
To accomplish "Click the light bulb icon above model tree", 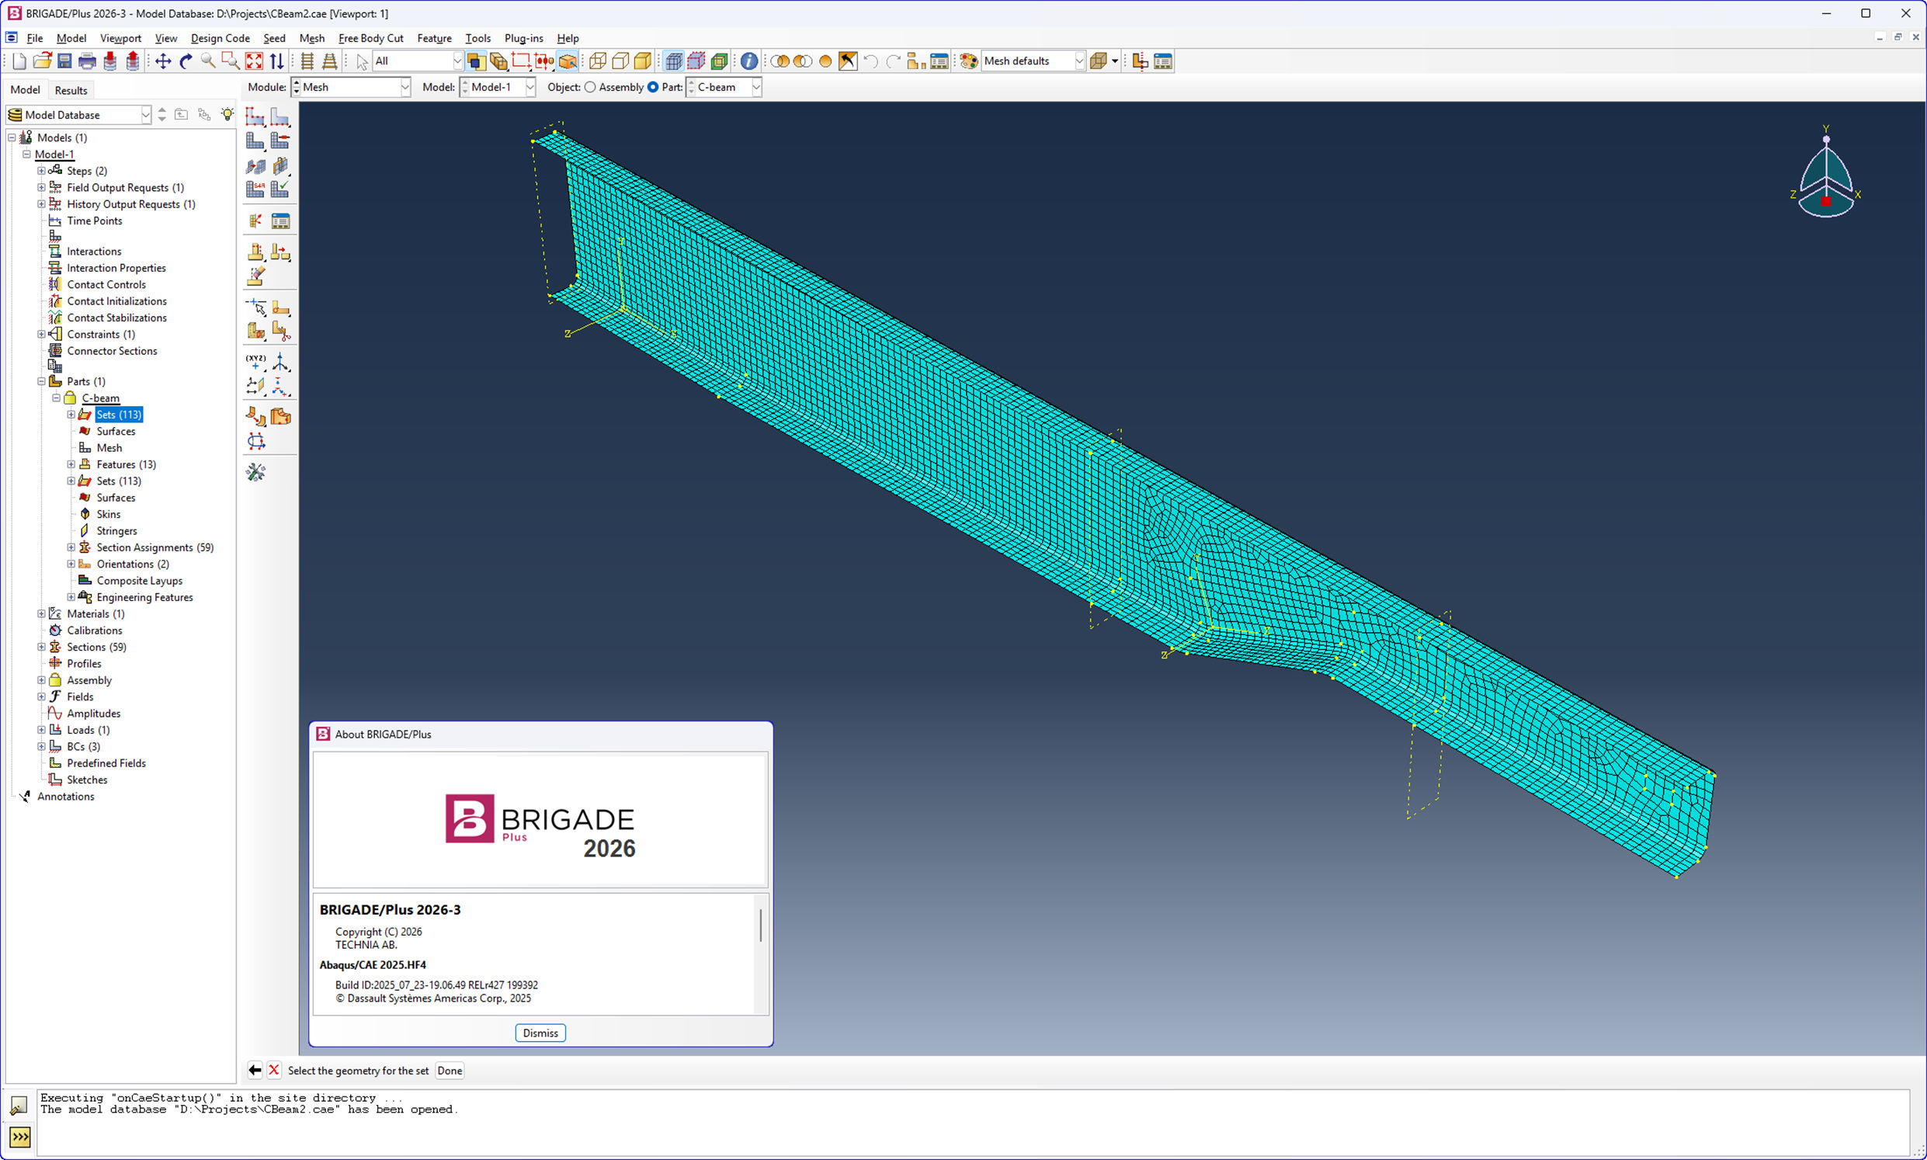I will coord(227,115).
